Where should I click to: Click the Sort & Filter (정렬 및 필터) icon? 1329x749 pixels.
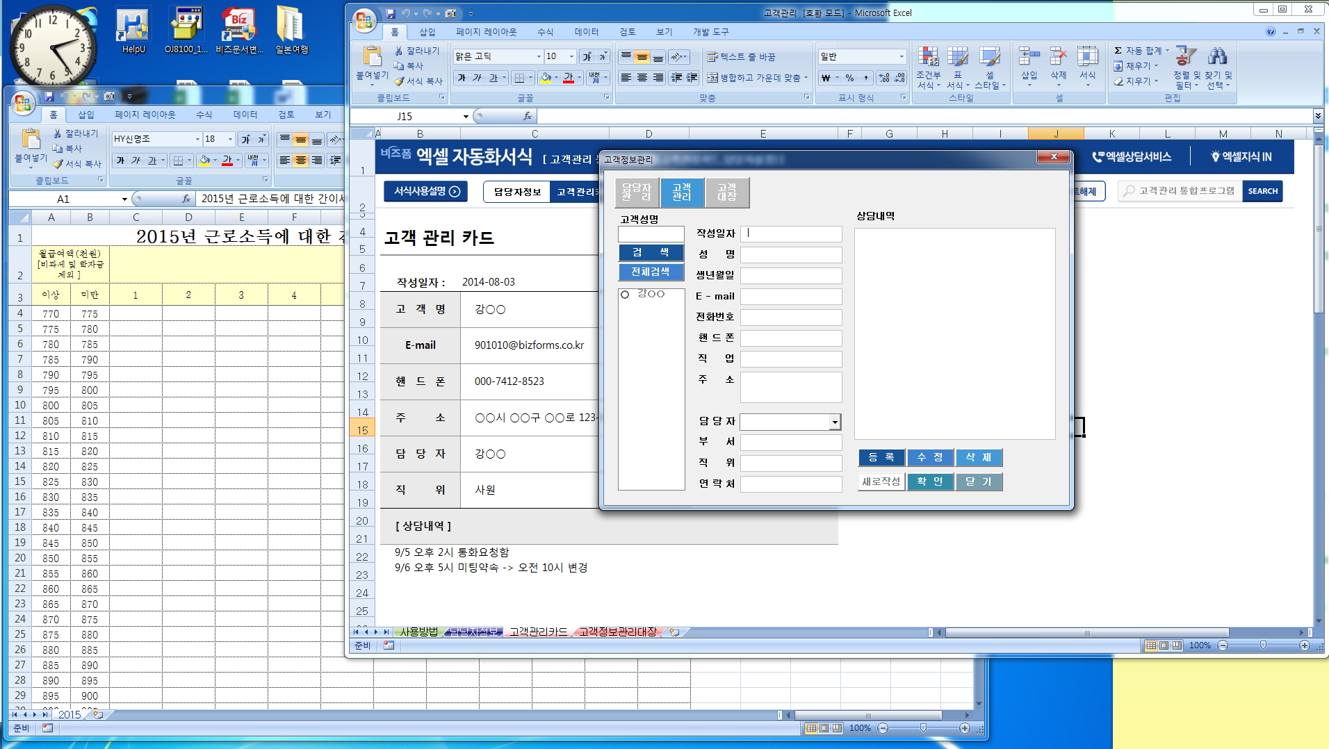tap(1186, 57)
